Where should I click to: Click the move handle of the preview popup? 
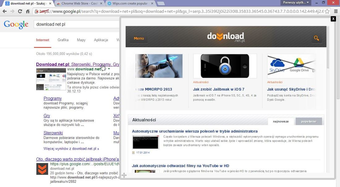click(124, 175)
